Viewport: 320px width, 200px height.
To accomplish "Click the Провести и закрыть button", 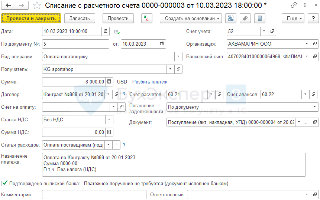I will pyautogui.click(x=31, y=18).
